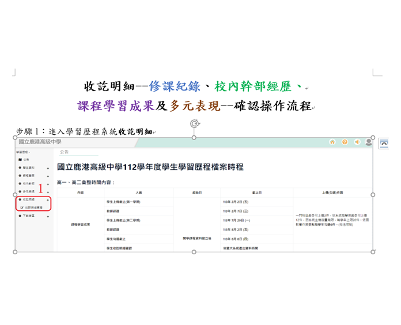Image resolution: width=401 pixels, height=325 pixels.
Task: Click the edit icon beside 收訖明細查看
Action: [22, 207]
